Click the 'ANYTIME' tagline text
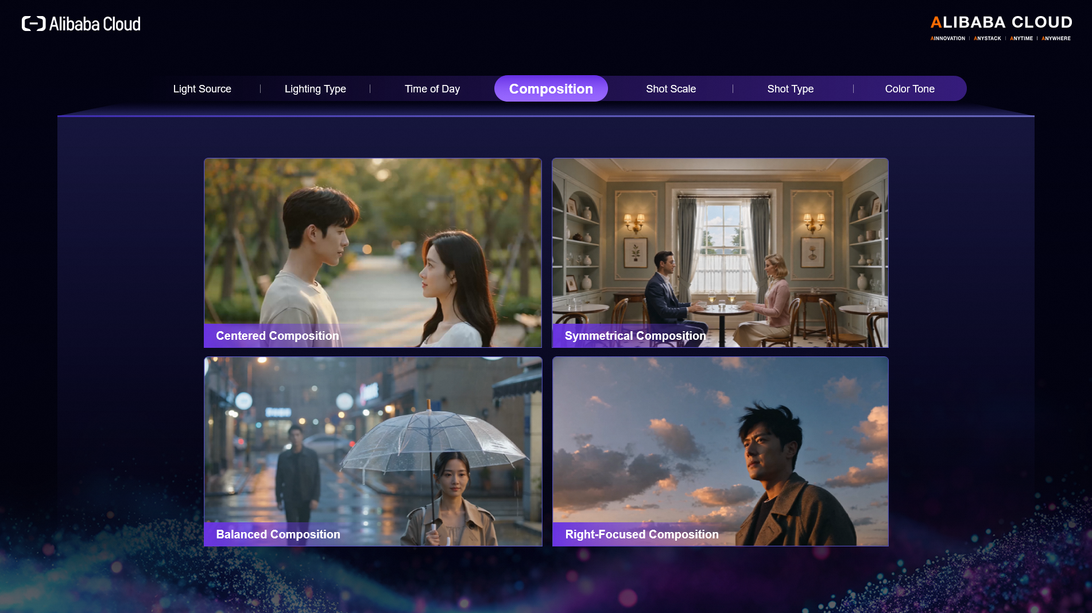1092x613 pixels. (x=1021, y=38)
